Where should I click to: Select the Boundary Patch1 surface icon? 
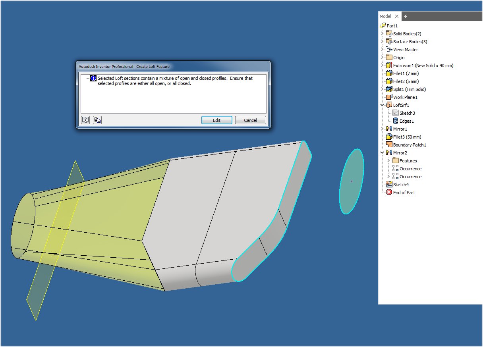tap(388, 145)
